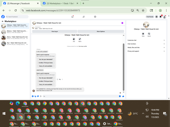Open the Facebook menu grid icon
Image resolution: width=170 pixels, height=127 pixels.
(156, 17)
